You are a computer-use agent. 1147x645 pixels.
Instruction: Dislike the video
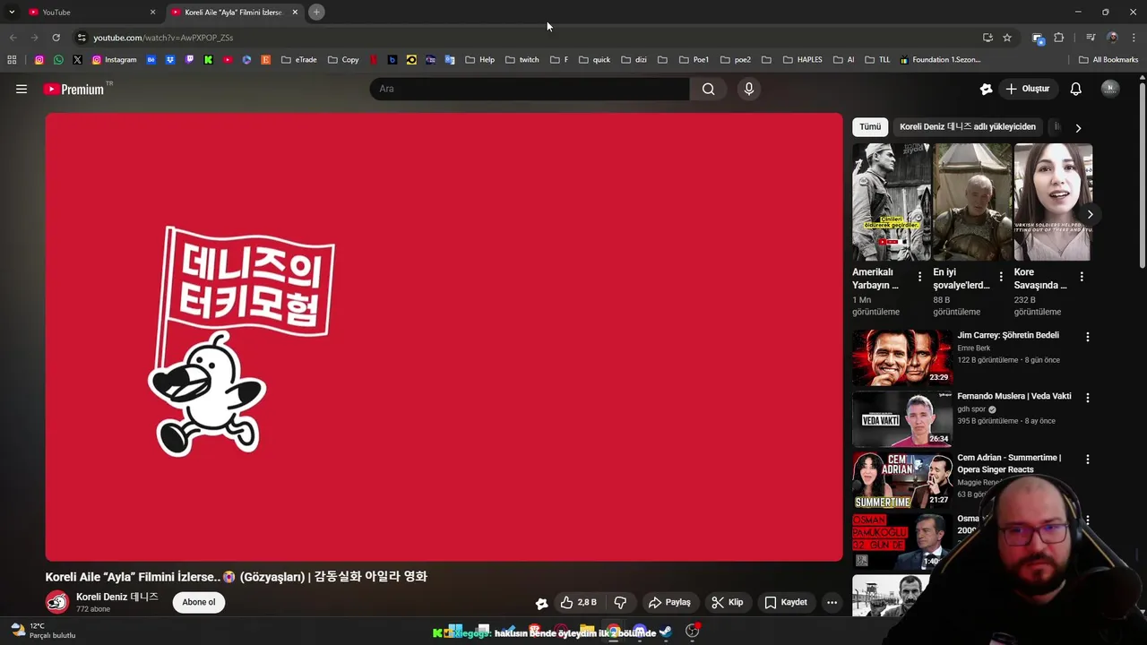point(620,602)
